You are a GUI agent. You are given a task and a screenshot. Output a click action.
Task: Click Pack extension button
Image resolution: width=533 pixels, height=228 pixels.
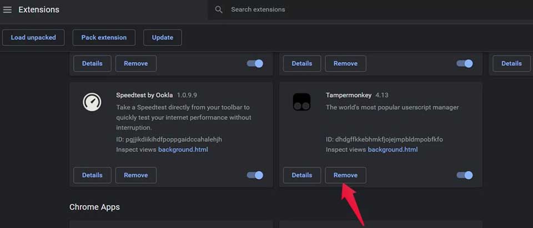point(104,37)
